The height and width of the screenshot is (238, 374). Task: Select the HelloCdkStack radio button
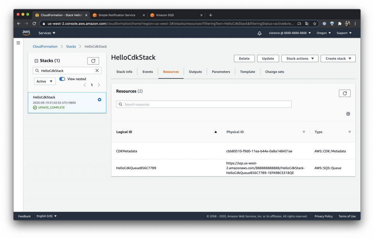(x=99, y=100)
